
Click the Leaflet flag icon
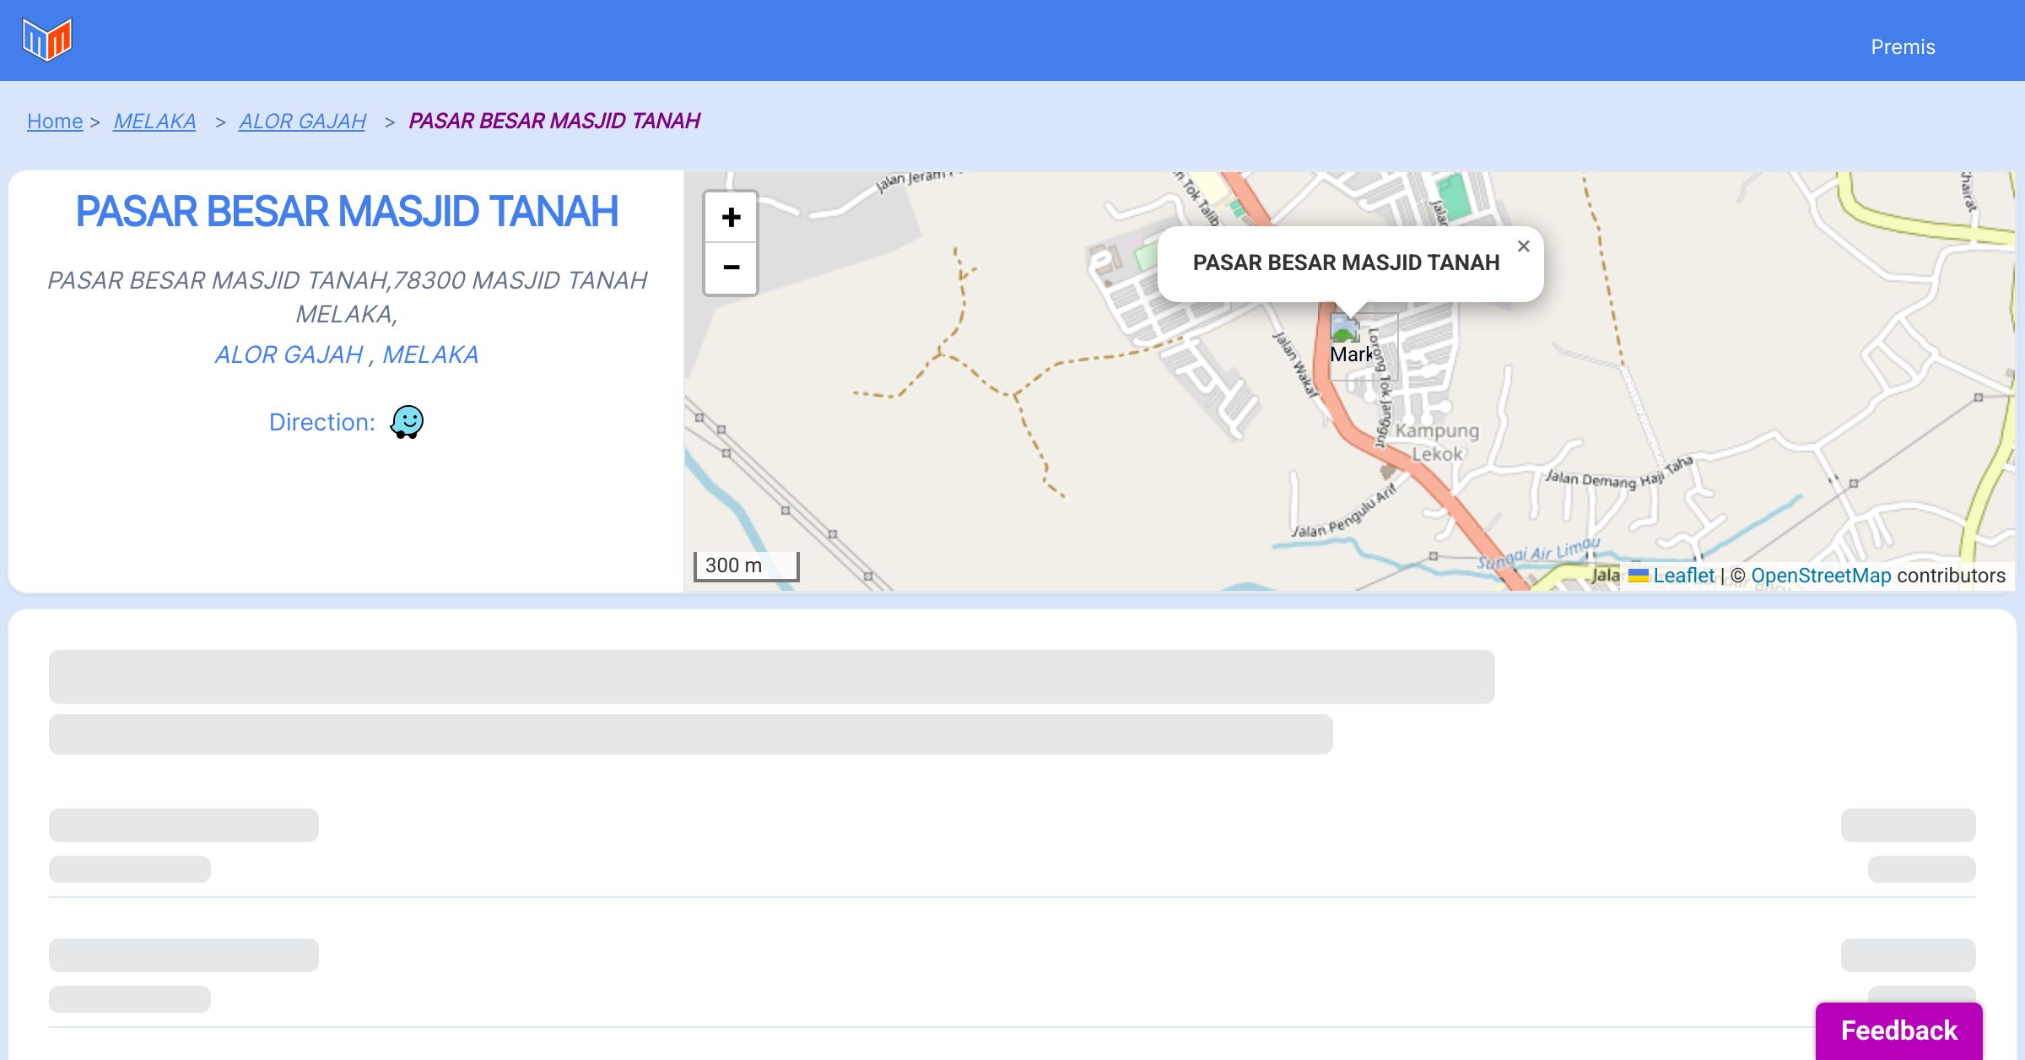(x=1638, y=576)
